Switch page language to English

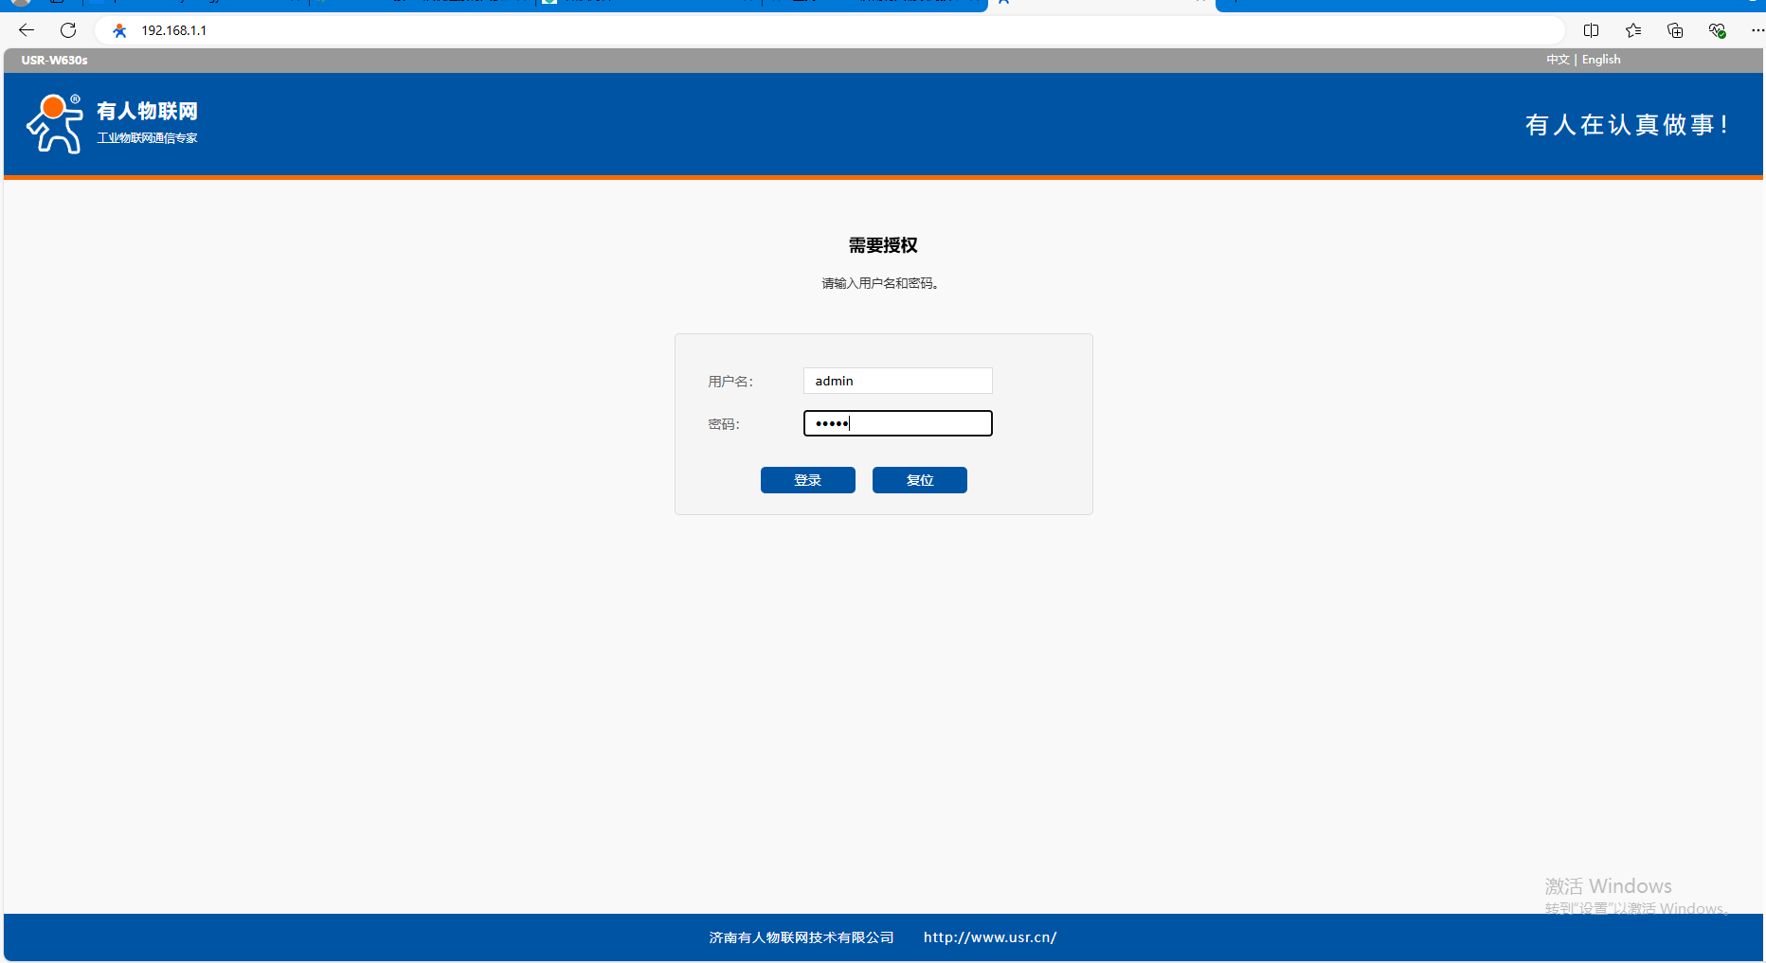tap(1601, 60)
